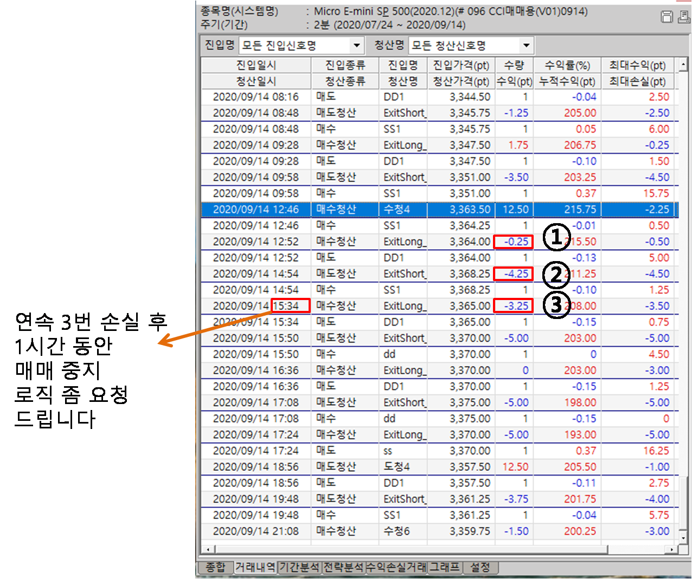Open the 수익손실거래 tab
This screenshot has width=692, height=579.
click(x=396, y=567)
